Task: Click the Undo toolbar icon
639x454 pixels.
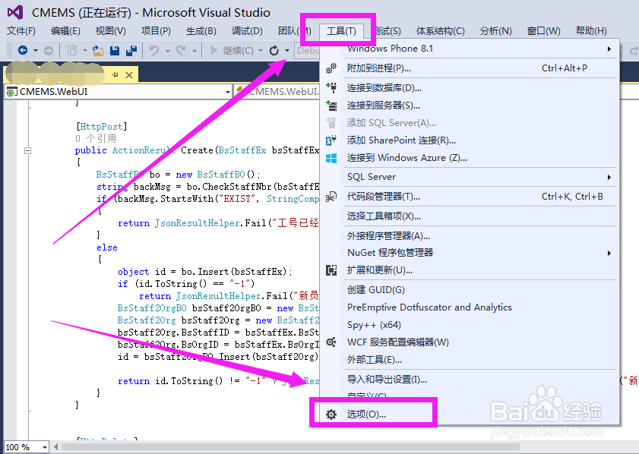Action: 154,51
